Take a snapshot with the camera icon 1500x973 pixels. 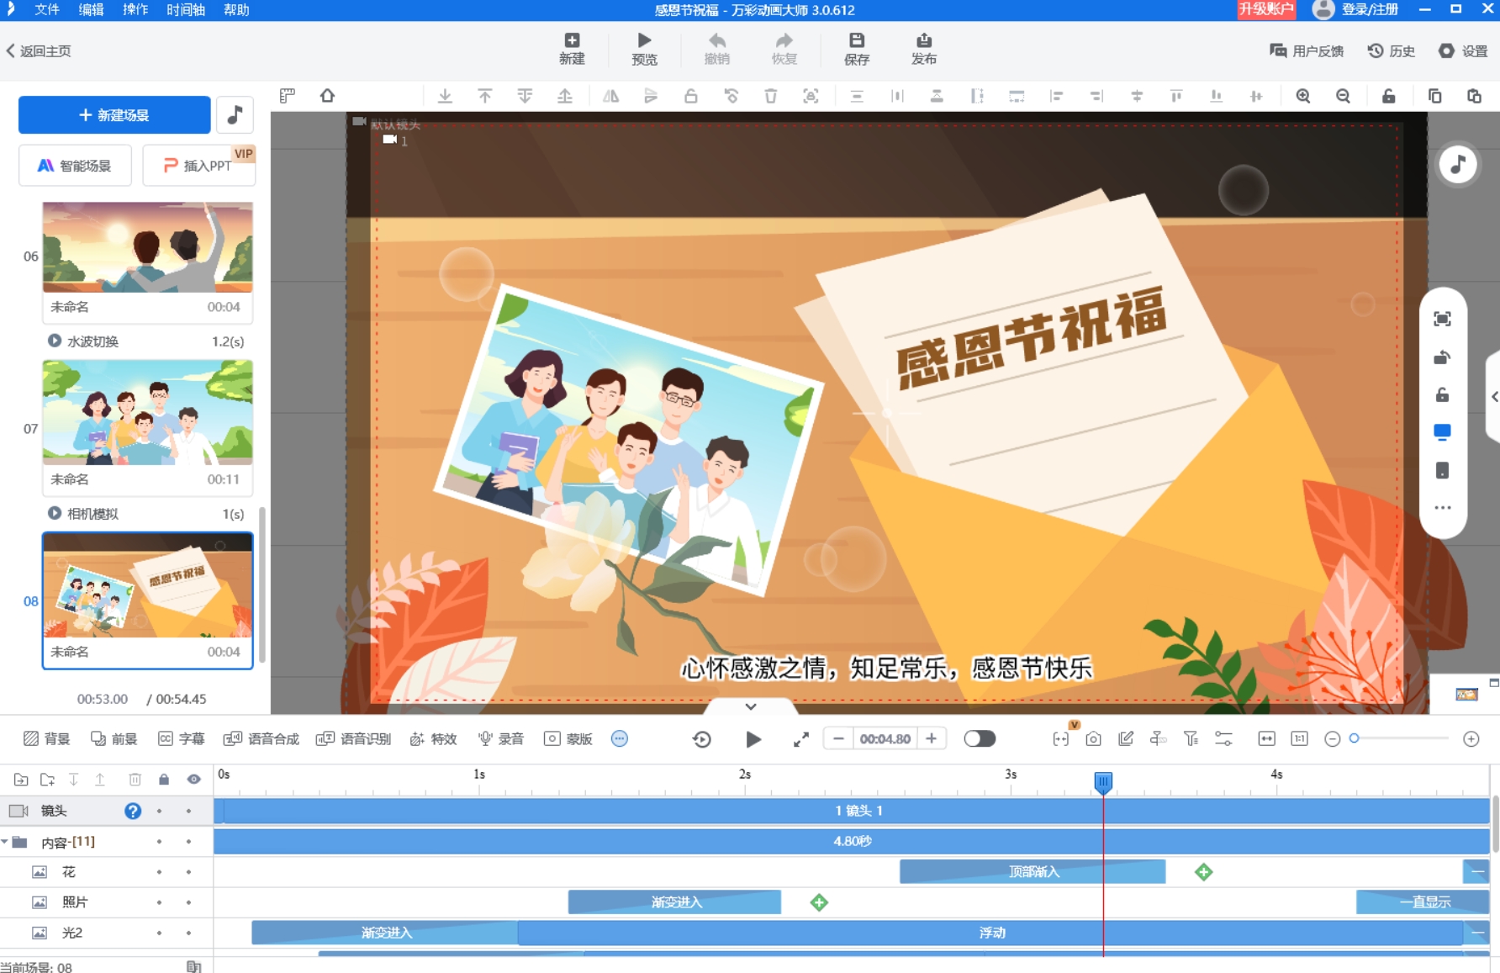pos(1093,738)
